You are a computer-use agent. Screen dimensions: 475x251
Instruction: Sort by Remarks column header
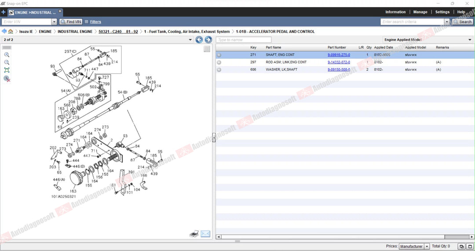pyautogui.click(x=442, y=47)
